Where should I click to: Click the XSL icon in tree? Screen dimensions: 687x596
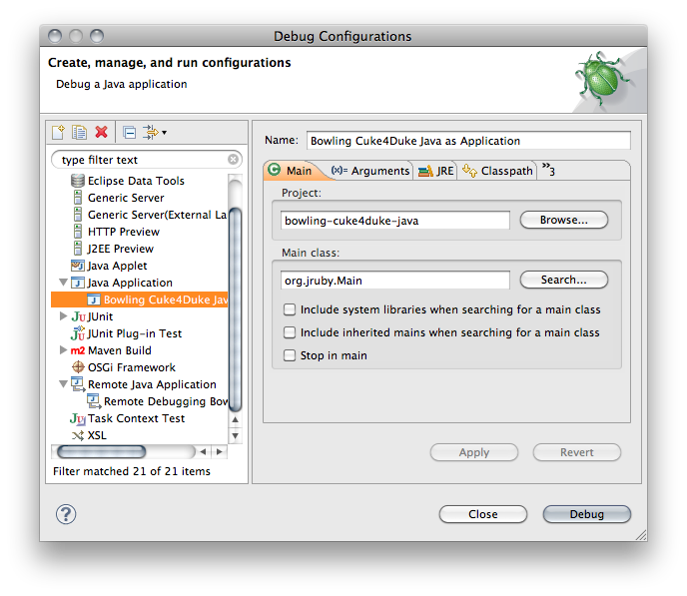point(78,435)
